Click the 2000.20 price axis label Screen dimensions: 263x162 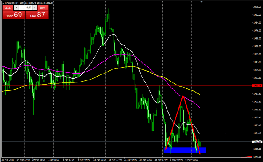coord(257,7)
